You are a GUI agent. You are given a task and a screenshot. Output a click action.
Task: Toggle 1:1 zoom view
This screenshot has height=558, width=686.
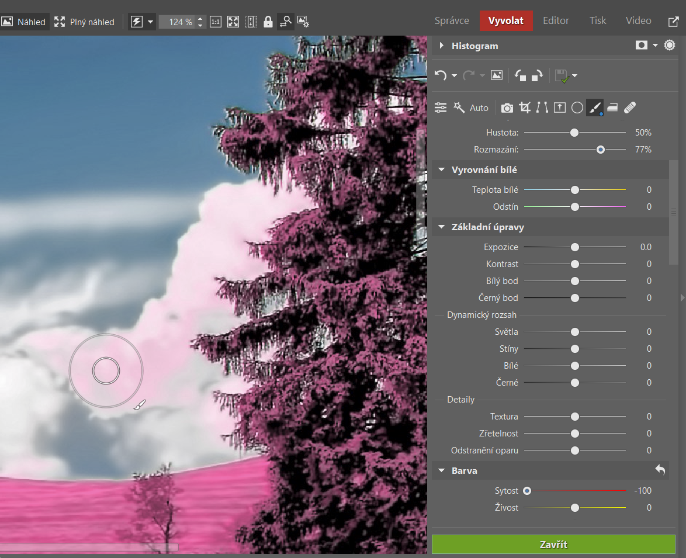(216, 22)
